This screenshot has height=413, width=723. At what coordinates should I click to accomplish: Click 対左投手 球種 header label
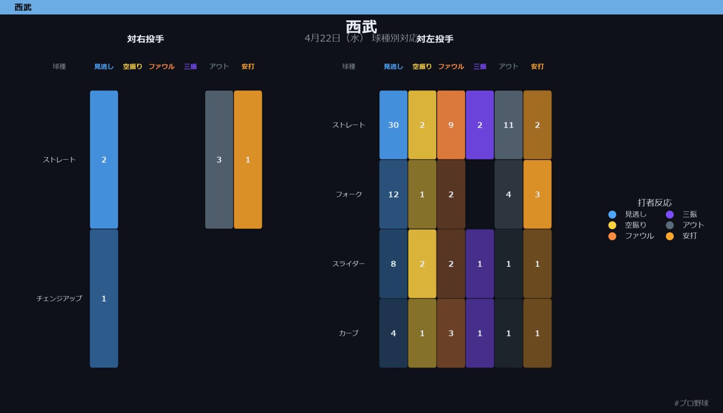tap(349, 67)
